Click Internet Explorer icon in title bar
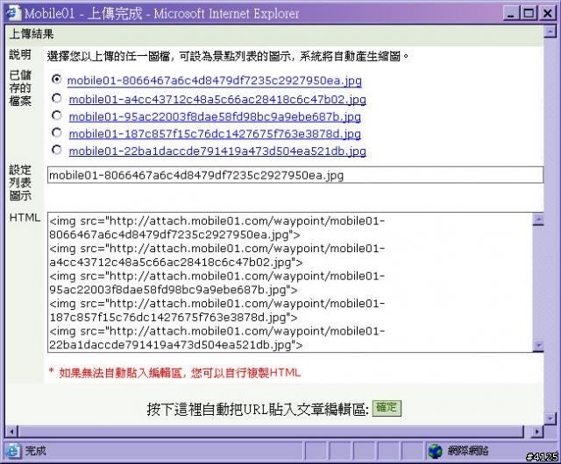 13,13
